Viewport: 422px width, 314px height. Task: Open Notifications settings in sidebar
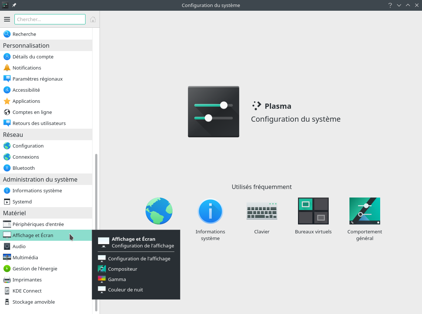pos(27,68)
